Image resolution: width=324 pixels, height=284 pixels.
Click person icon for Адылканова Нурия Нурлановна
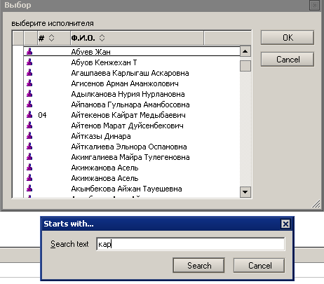[x=29, y=93]
